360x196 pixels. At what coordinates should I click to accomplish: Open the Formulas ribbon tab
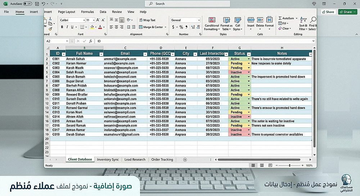pyautogui.click(x=87, y=12)
